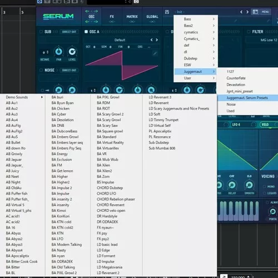The image size is (278, 278).
Task: Enable the SUB oscillator checkbox
Action: (x=41, y=32)
